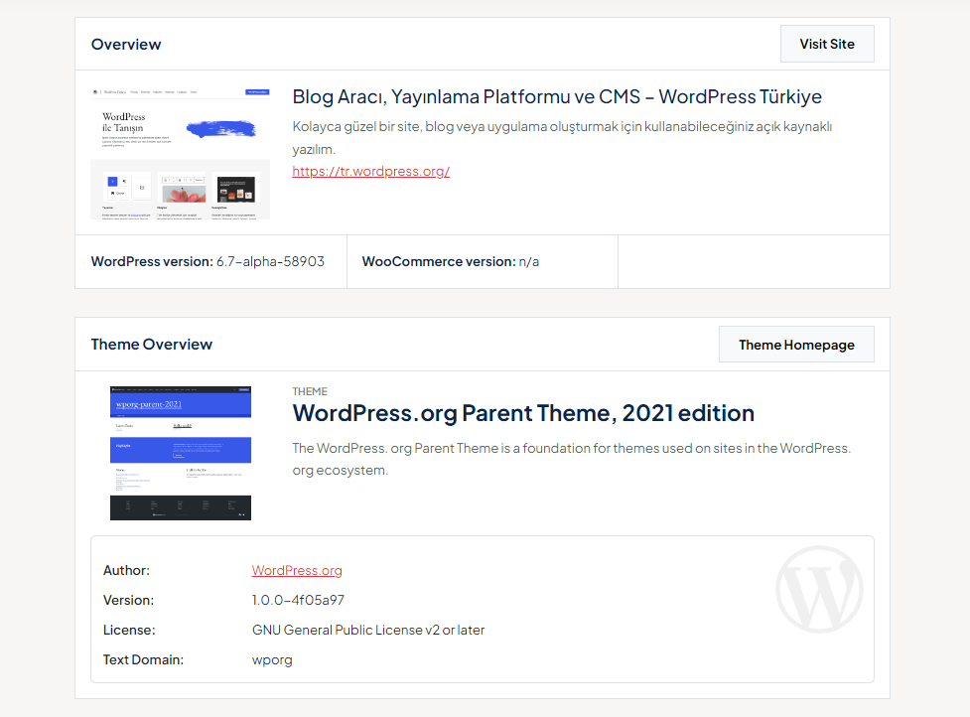
Task: Select the GNU General Public License text
Action: [x=368, y=630]
